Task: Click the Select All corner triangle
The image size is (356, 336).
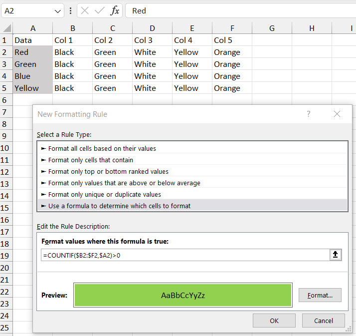Action: (7, 28)
